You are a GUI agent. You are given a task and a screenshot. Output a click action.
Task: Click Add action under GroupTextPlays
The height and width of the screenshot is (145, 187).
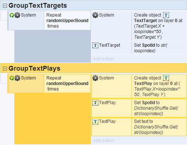(x=103, y=141)
